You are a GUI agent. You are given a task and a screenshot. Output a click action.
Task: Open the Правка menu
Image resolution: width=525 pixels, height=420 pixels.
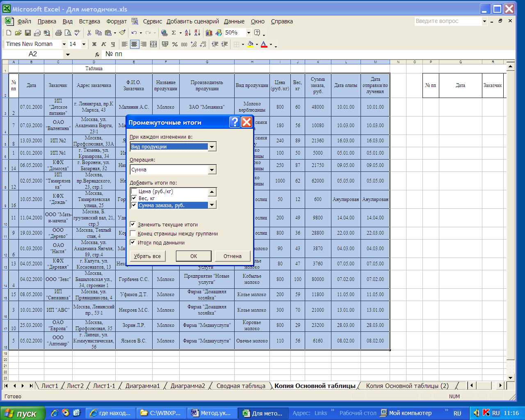(47, 21)
